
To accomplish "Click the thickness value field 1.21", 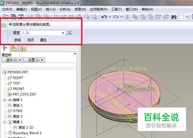I will tap(42, 33).
